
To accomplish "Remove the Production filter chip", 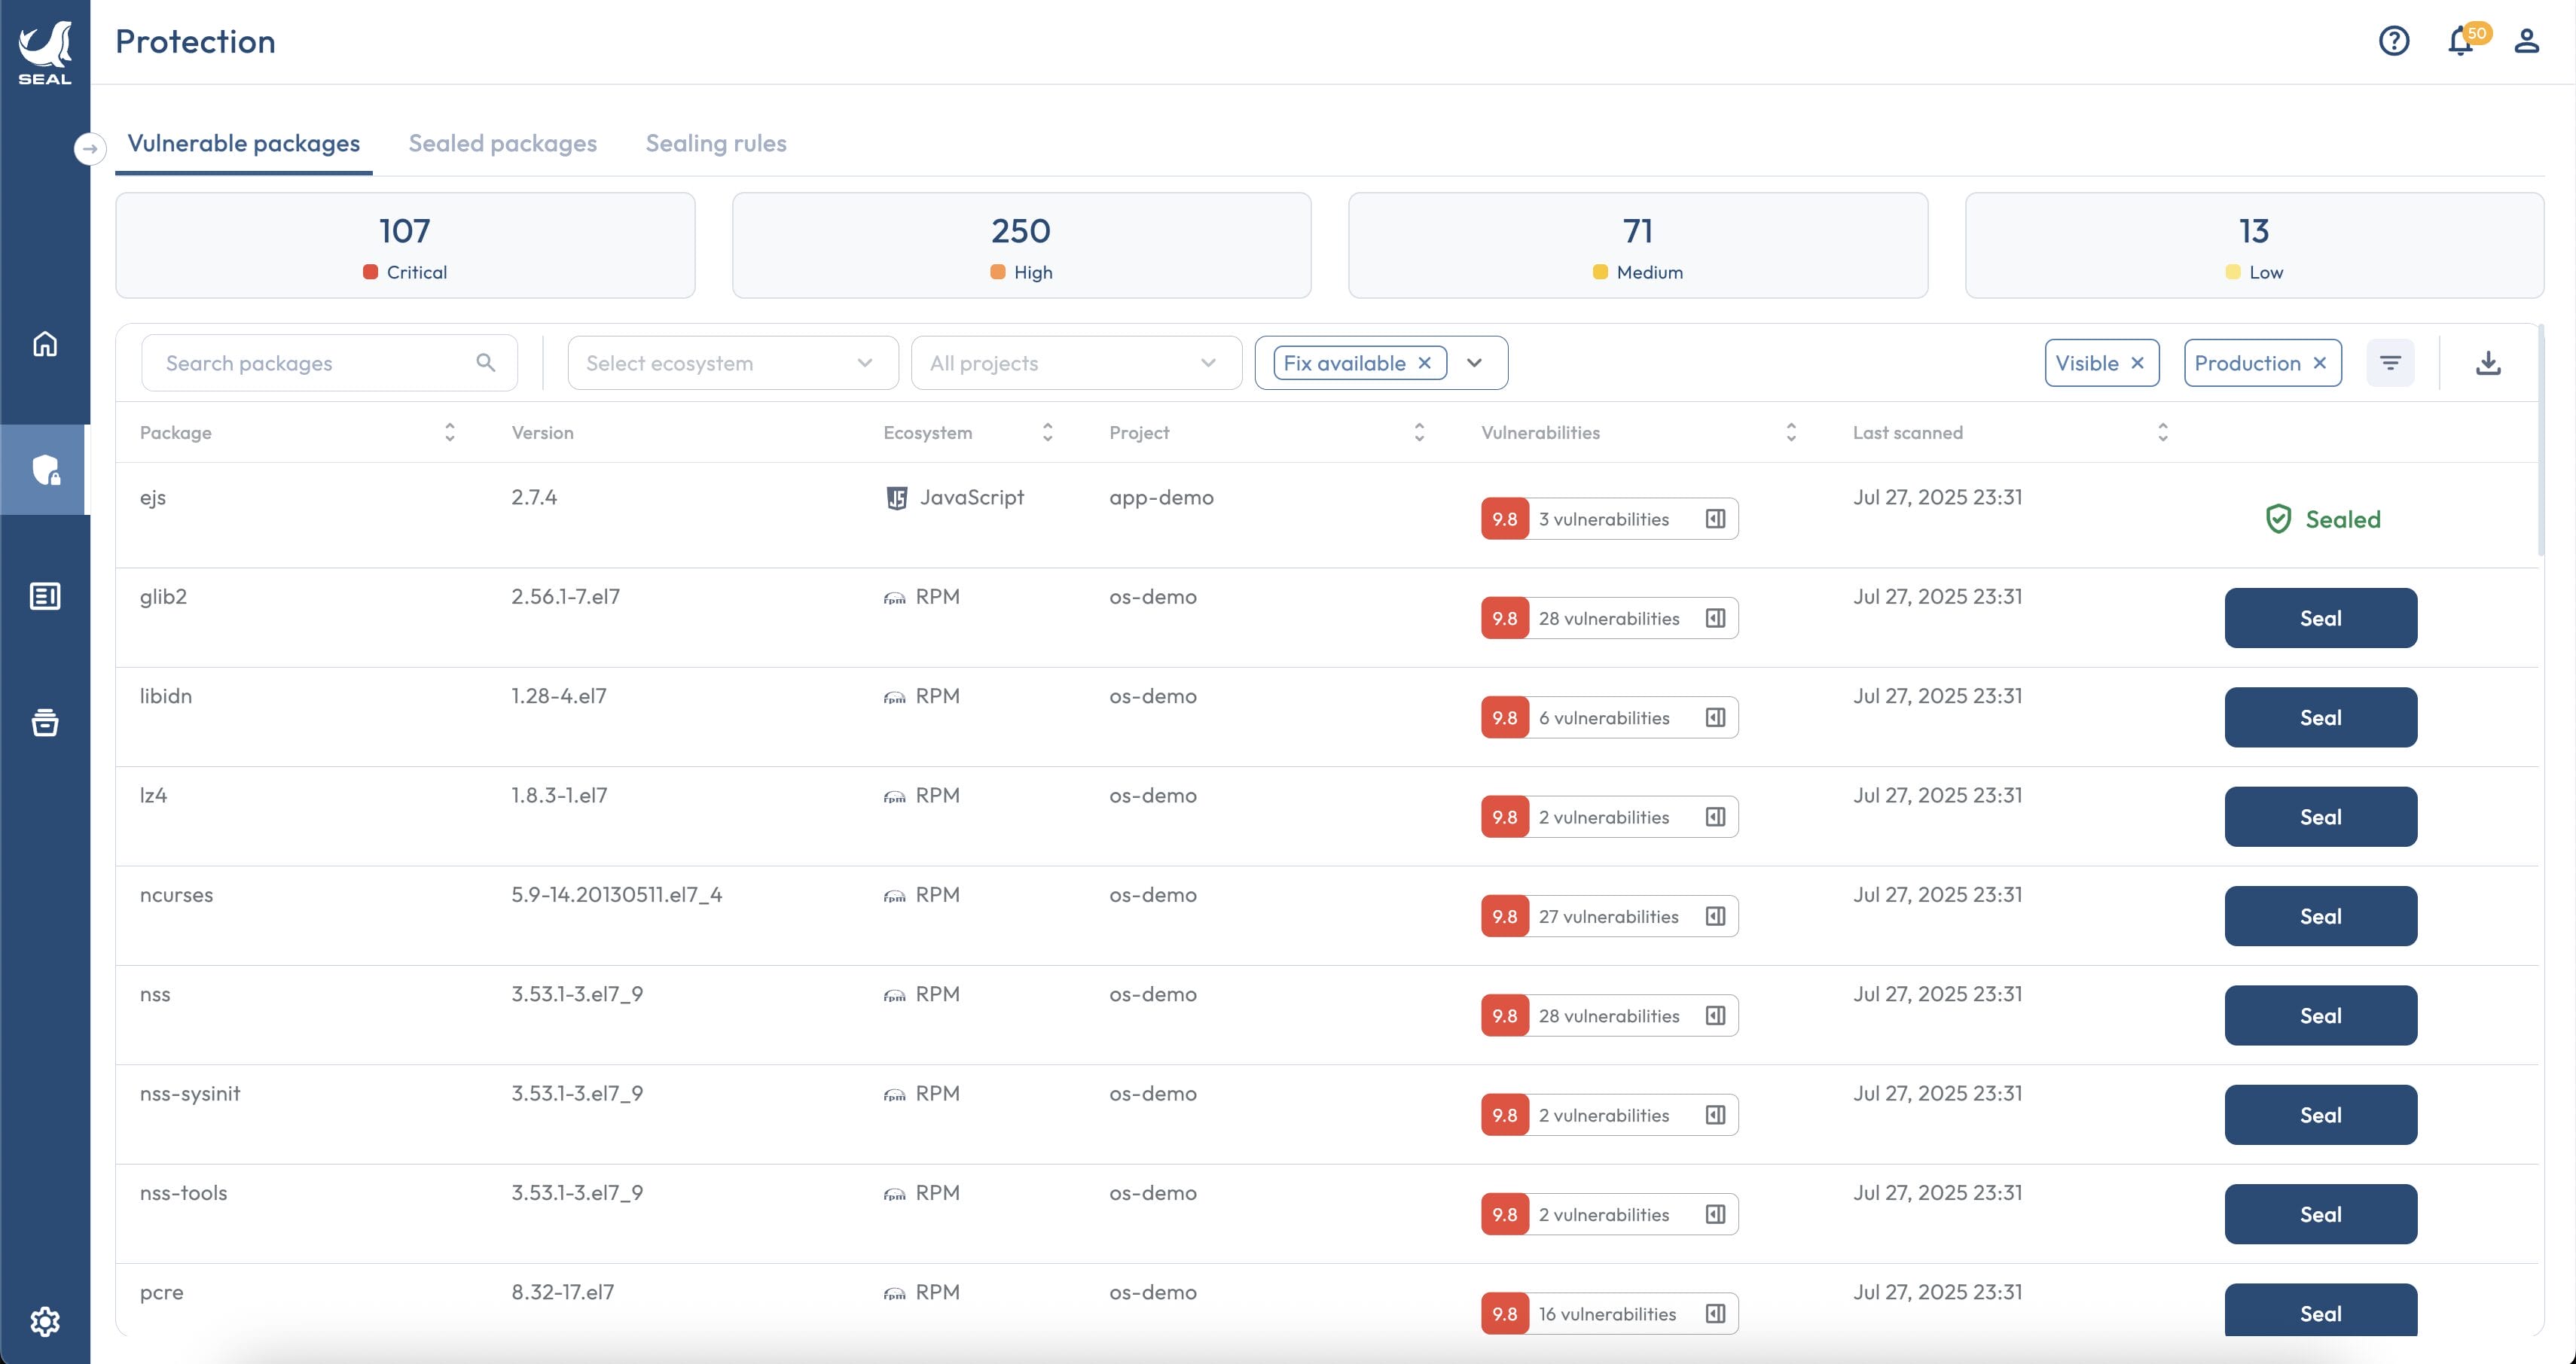I will (x=2320, y=363).
